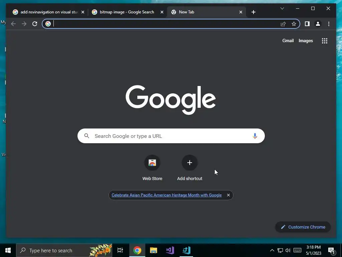Open Google Images link
The image size is (342, 257).
click(306, 40)
